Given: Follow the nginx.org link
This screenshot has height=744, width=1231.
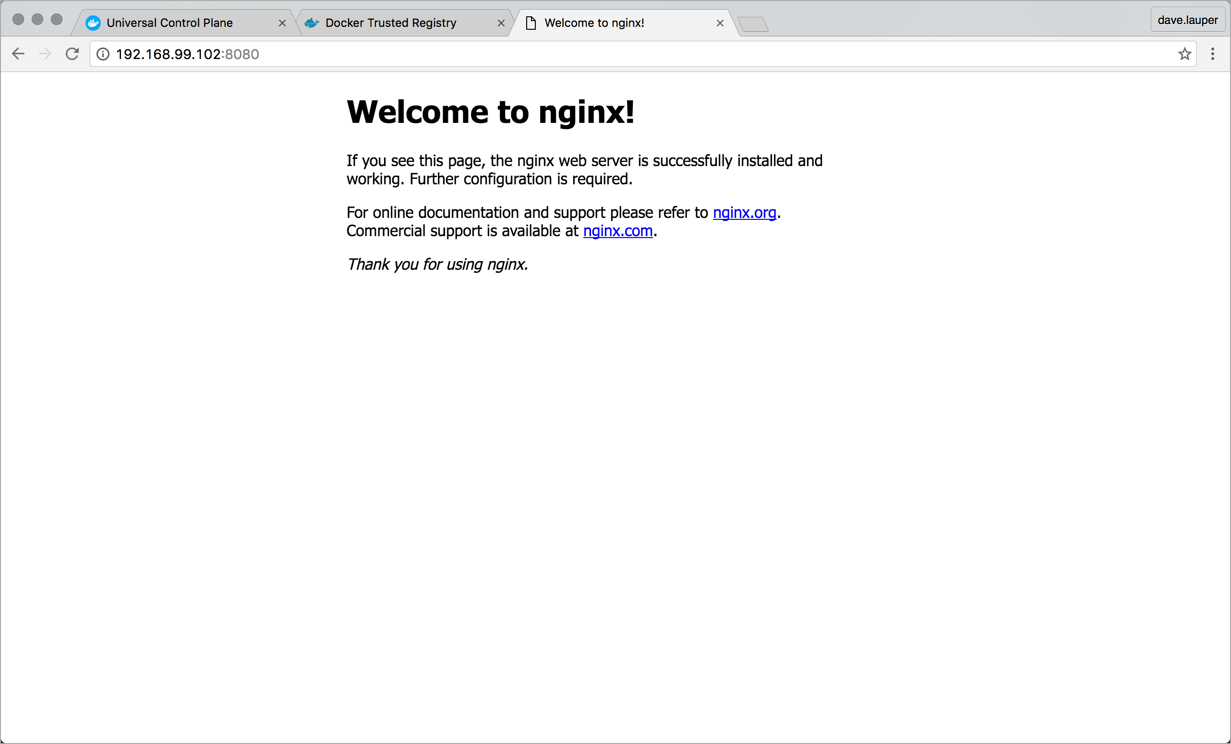Looking at the screenshot, I should (x=744, y=213).
